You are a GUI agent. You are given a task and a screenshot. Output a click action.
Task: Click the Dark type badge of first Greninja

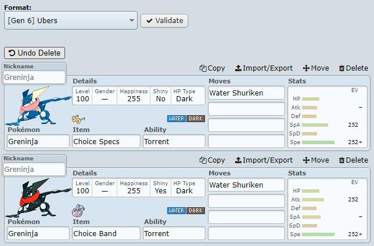point(196,119)
